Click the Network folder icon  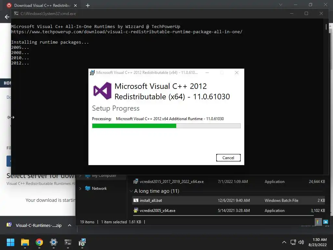click(87, 188)
